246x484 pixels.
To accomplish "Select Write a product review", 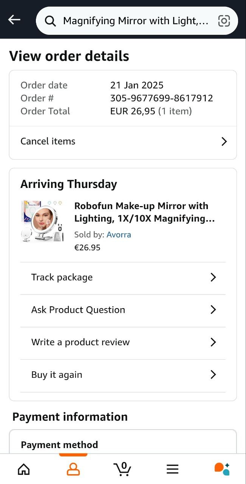I will 80,342.
